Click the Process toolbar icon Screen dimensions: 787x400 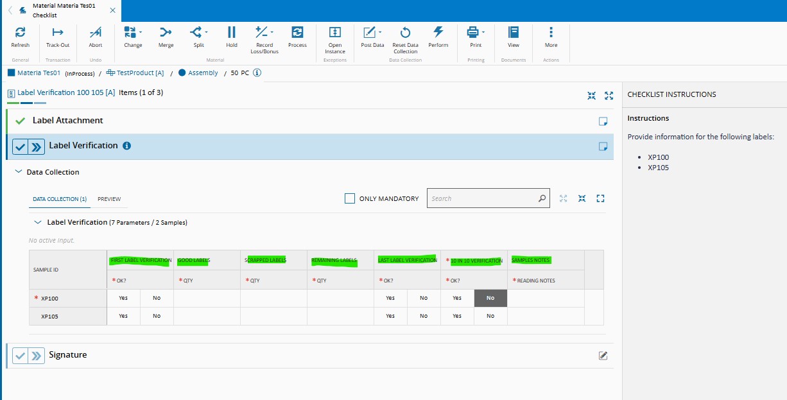point(297,33)
